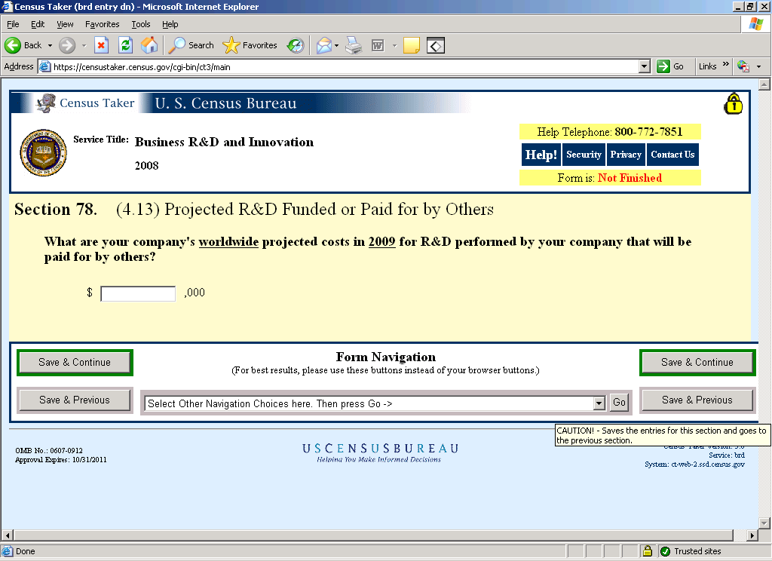Click the yellow padlock security icon

(733, 105)
